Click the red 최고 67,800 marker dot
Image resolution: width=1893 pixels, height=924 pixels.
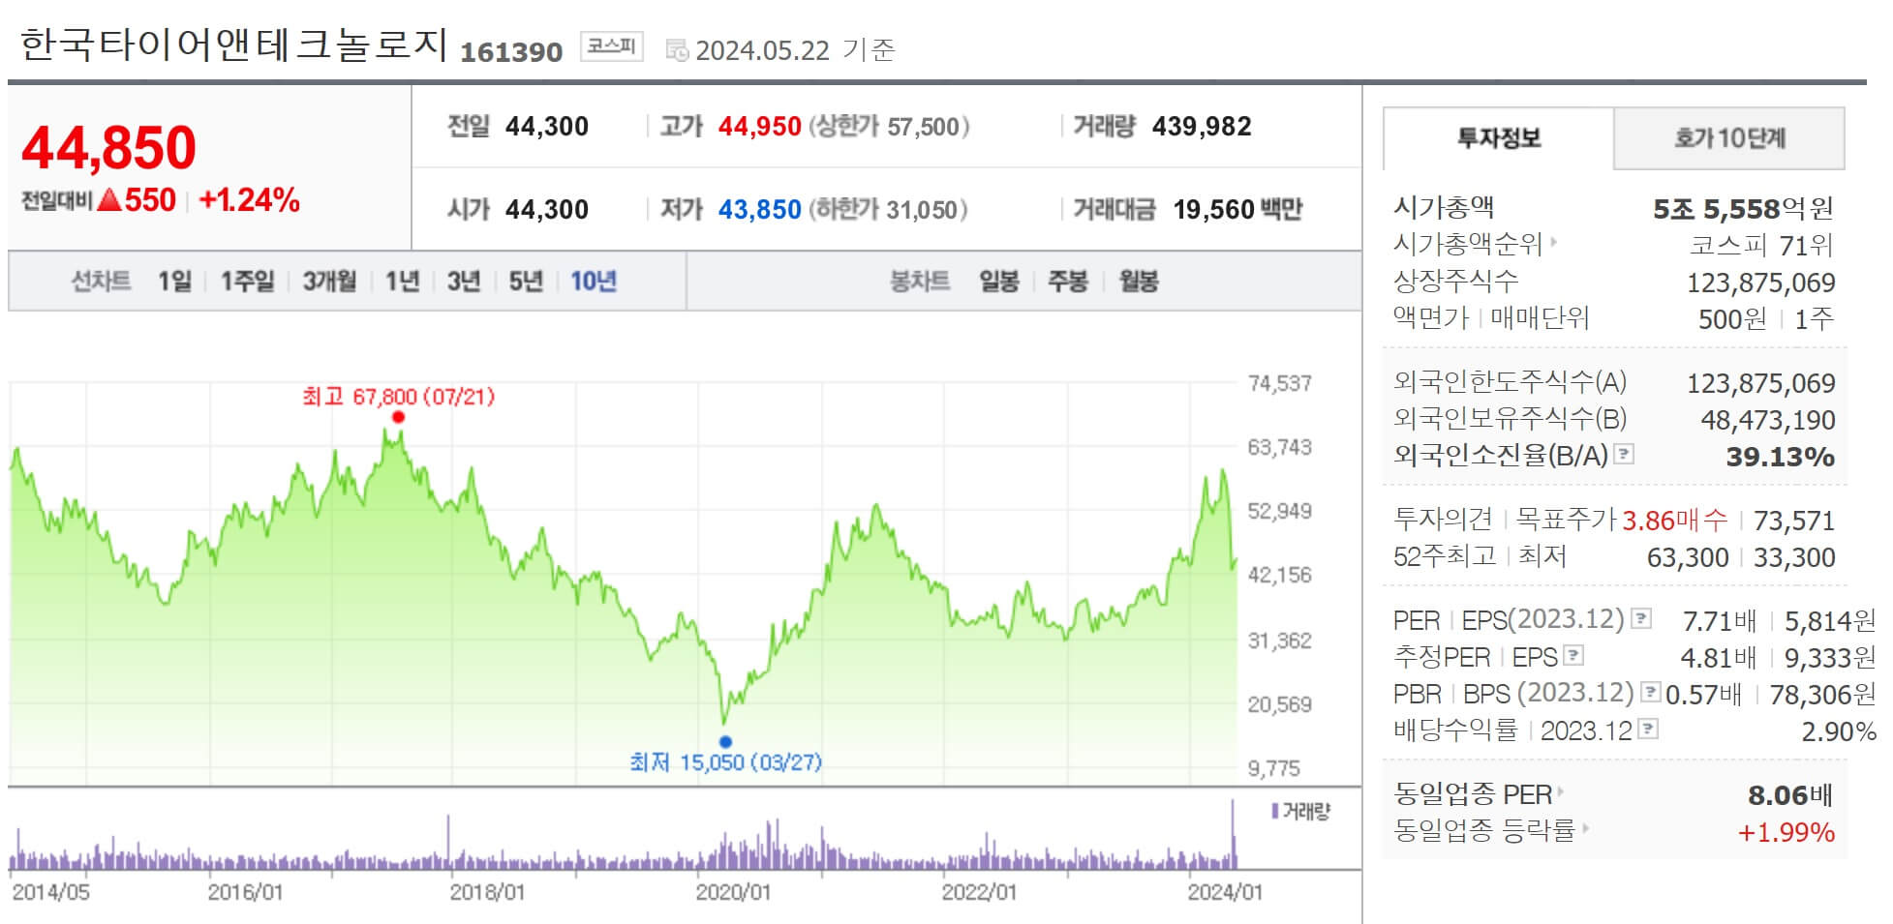coord(398,417)
